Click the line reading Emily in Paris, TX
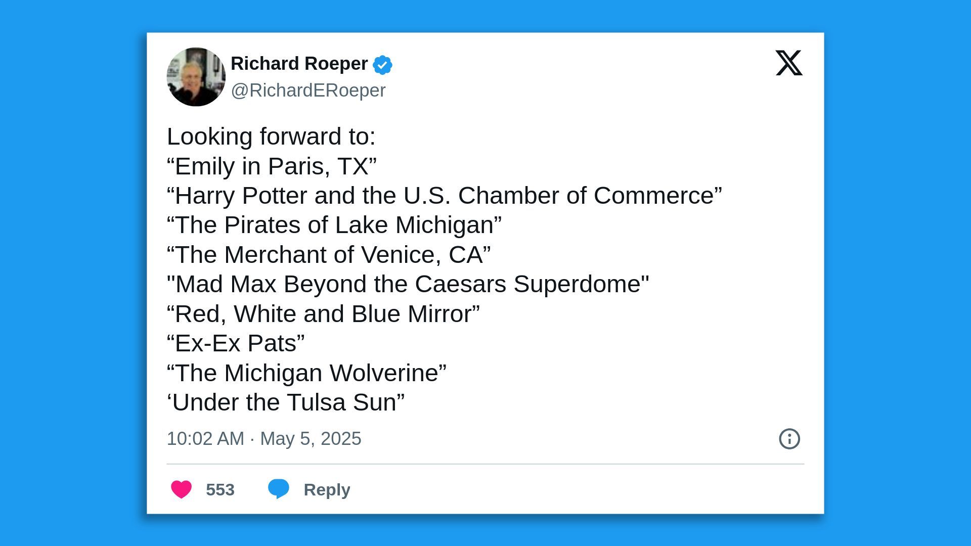The image size is (971, 546). [272, 165]
